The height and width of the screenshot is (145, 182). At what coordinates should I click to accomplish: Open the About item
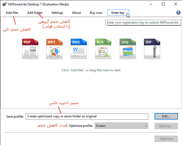[76, 13]
